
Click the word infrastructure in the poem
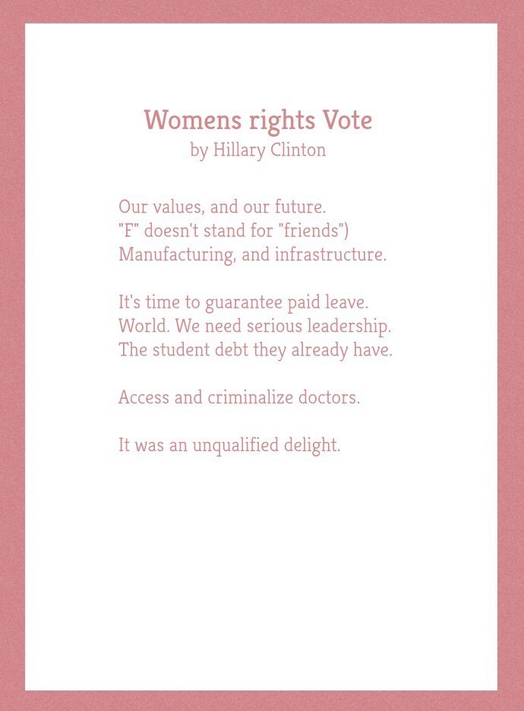(x=331, y=254)
